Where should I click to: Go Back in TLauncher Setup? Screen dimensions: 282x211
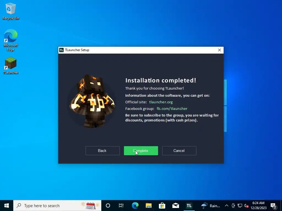pyautogui.click(x=102, y=151)
